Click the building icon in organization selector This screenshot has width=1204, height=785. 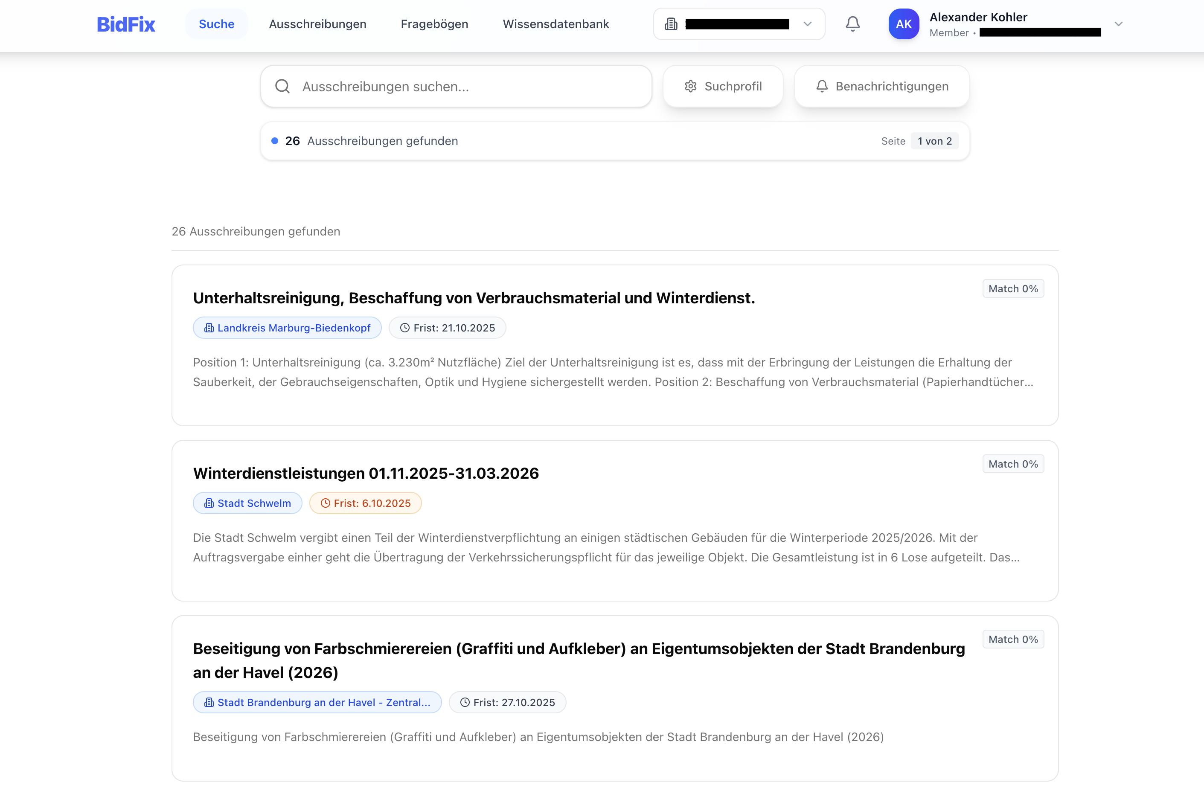pyautogui.click(x=671, y=24)
